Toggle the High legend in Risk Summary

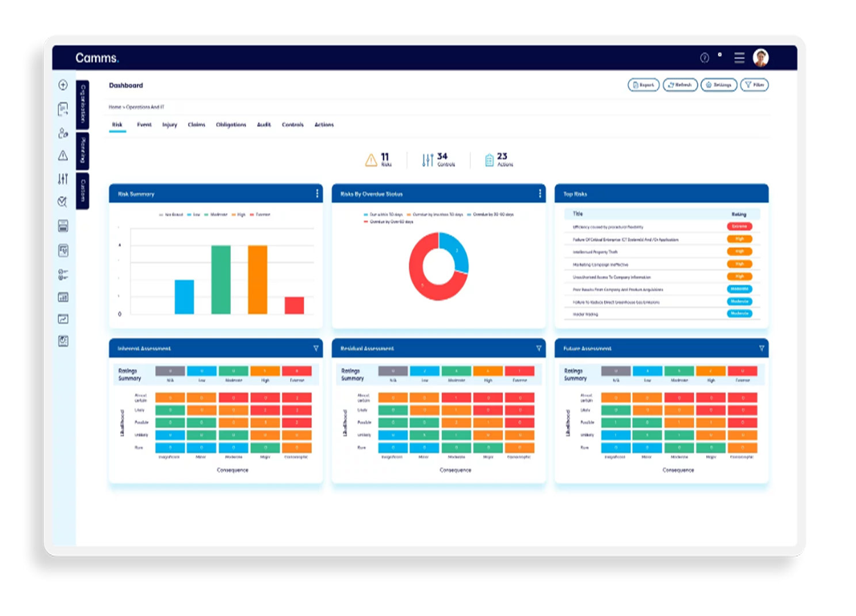(x=239, y=214)
